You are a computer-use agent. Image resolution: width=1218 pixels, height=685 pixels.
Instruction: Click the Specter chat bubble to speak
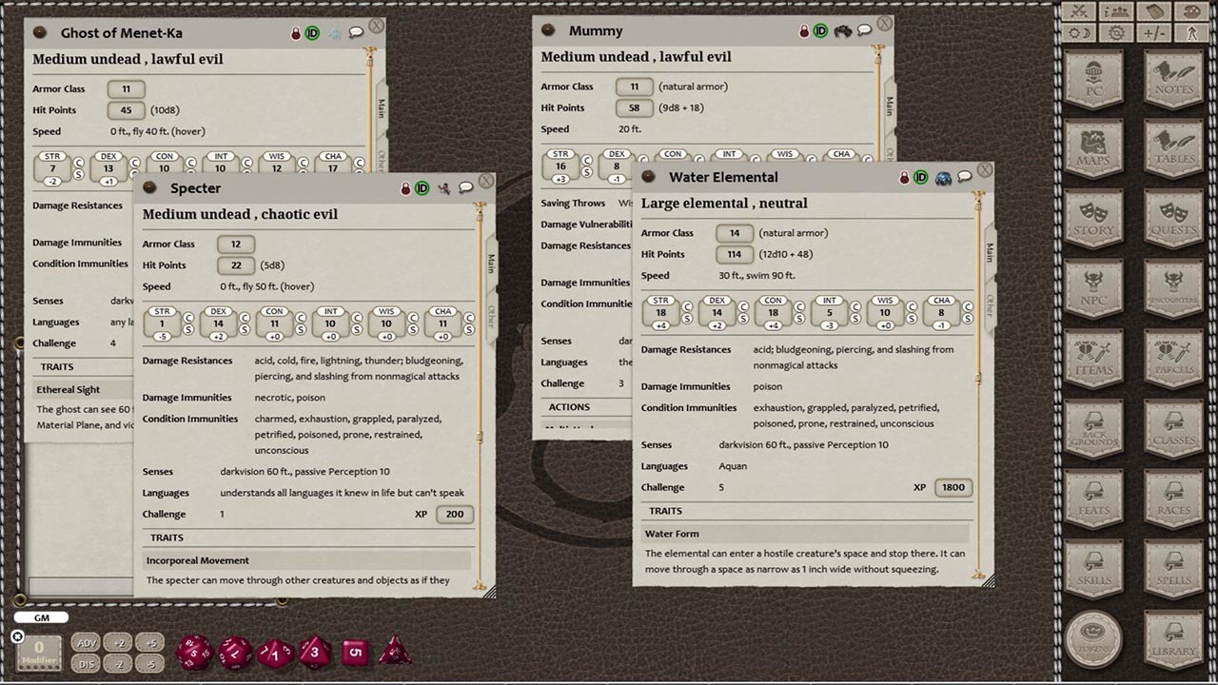tap(465, 187)
